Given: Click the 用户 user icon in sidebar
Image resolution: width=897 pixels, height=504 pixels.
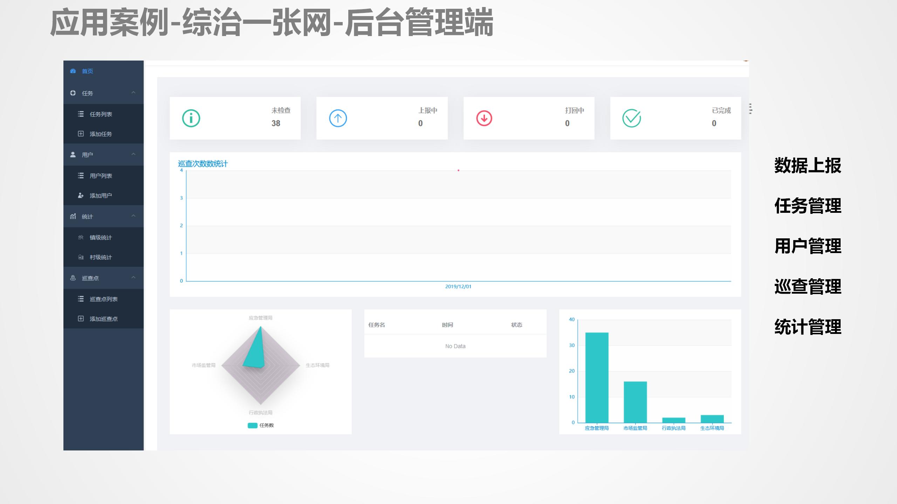Looking at the screenshot, I should point(73,154).
